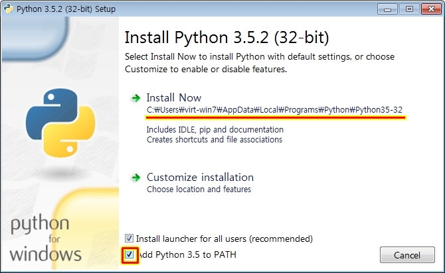Click the "Install Python 3.5.2 (32-bit)" heading
This screenshot has width=445, height=273.
[x=226, y=38]
